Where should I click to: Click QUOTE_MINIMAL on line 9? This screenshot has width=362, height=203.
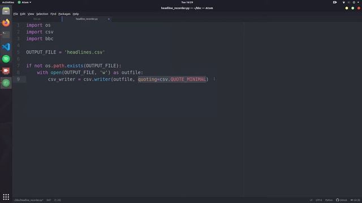tap(188, 79)
